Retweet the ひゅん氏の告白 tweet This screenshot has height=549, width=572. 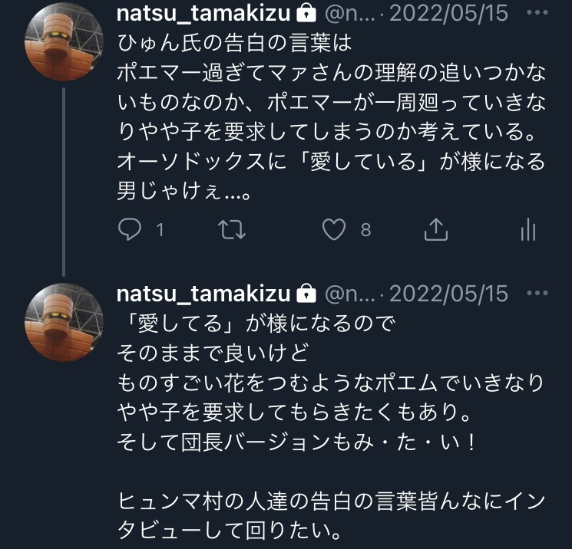click(x=230, y=229)
